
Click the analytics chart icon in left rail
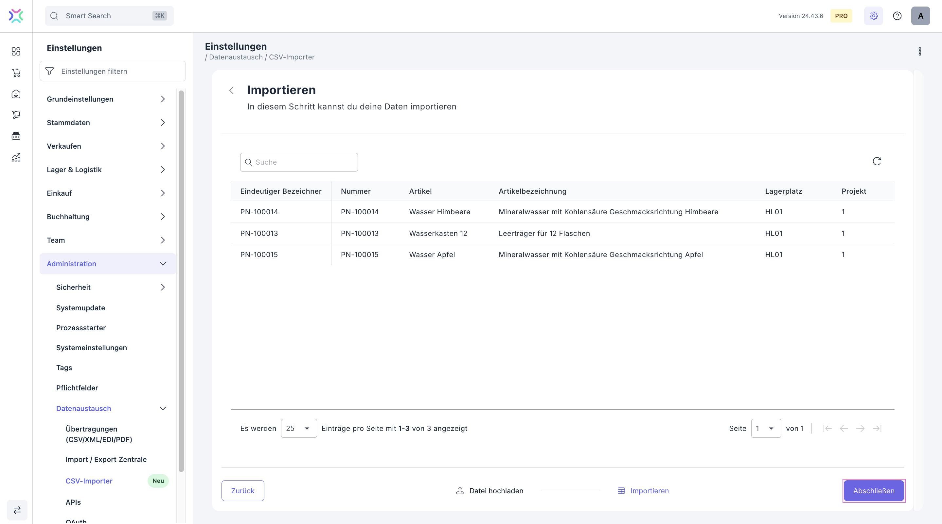tap(16, 157)
